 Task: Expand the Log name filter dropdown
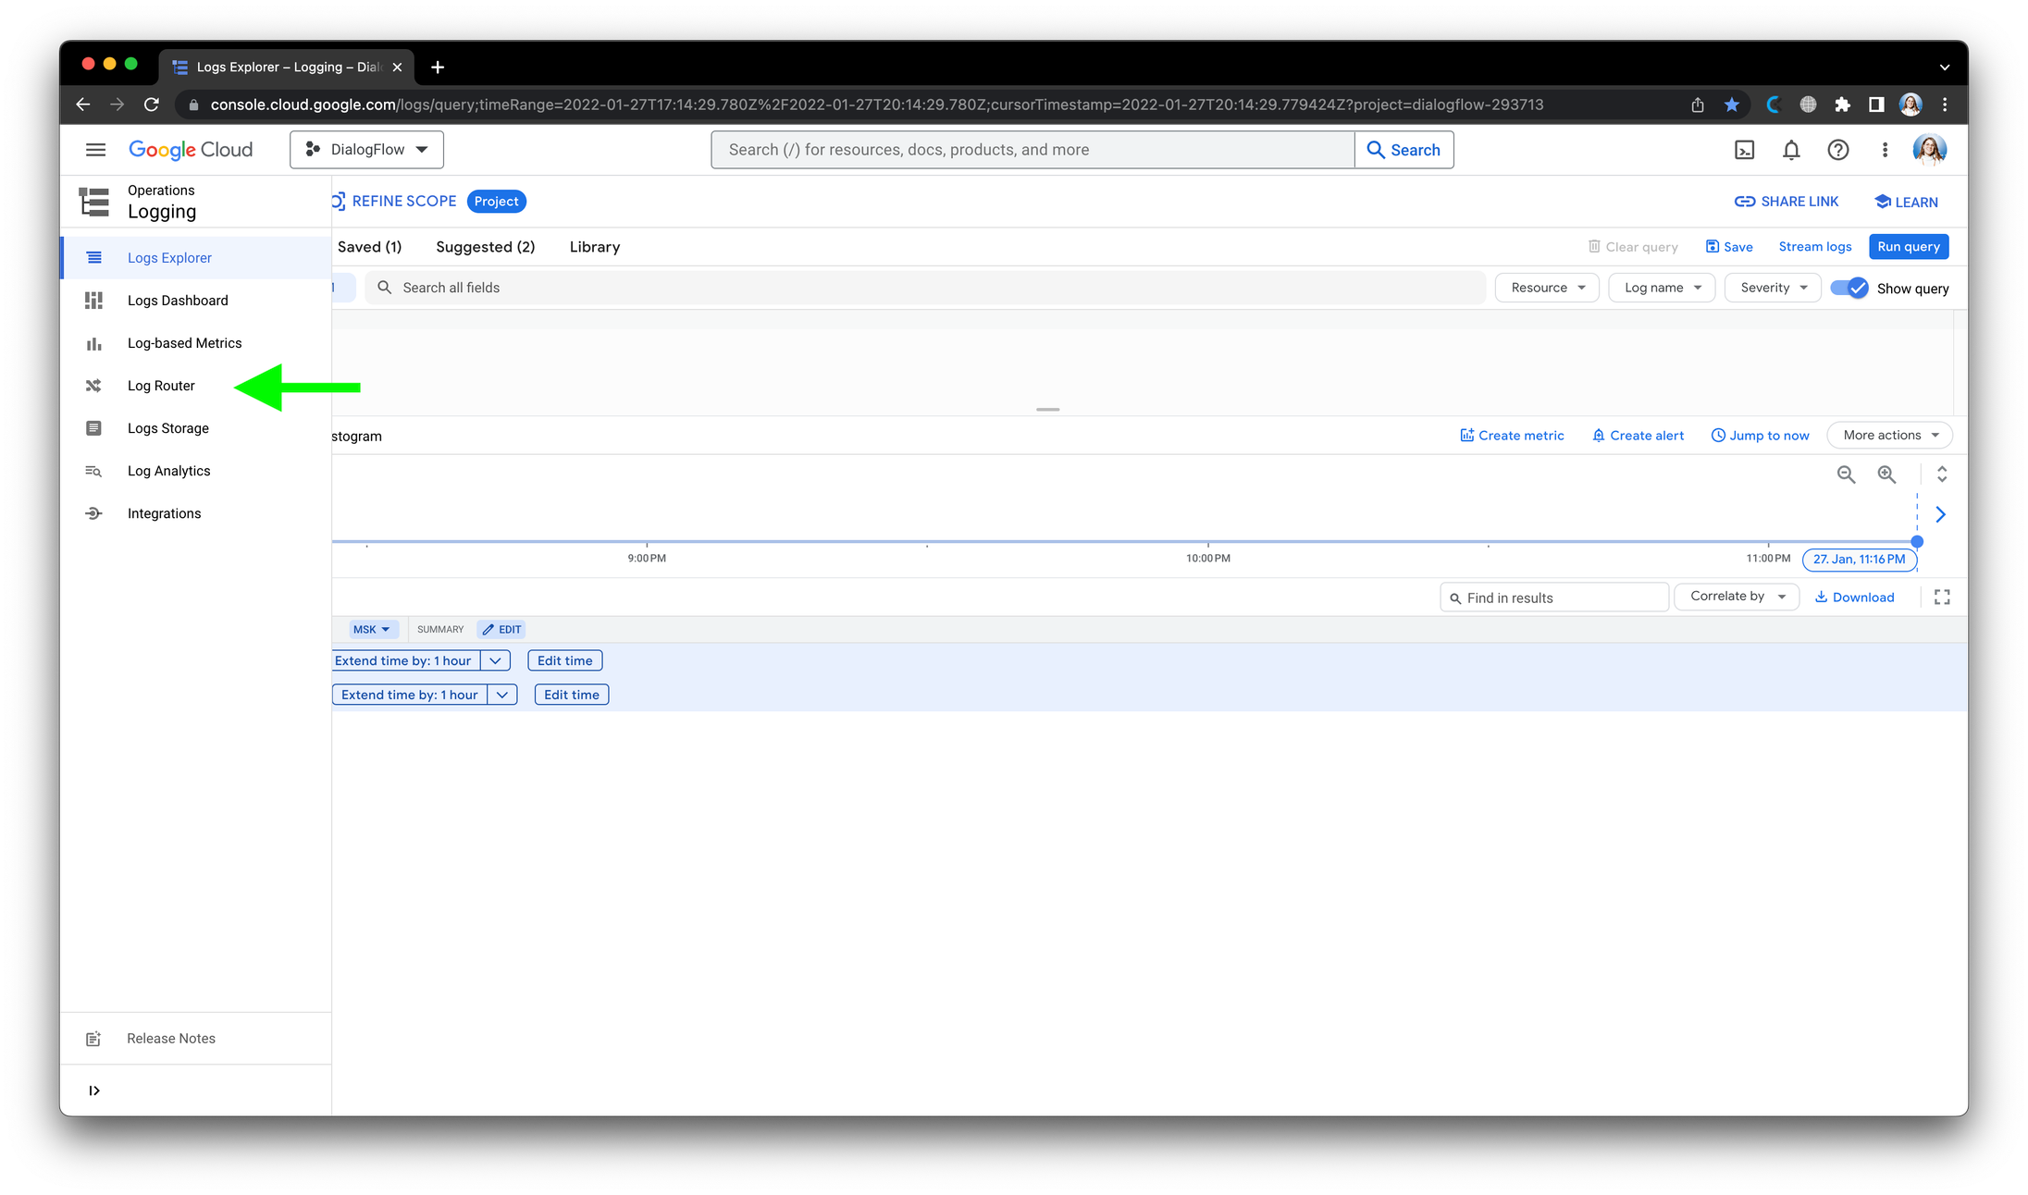1662,288
